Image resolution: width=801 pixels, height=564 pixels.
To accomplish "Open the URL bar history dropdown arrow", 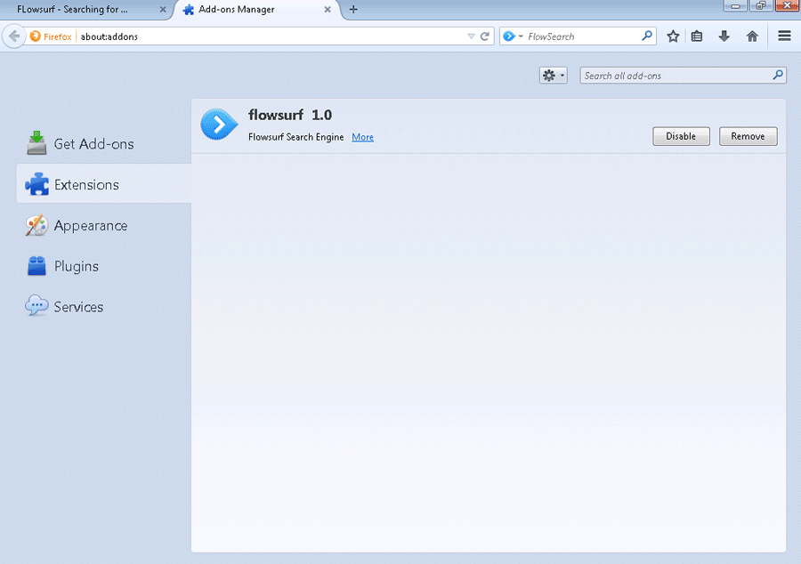I will click(472, 36).
